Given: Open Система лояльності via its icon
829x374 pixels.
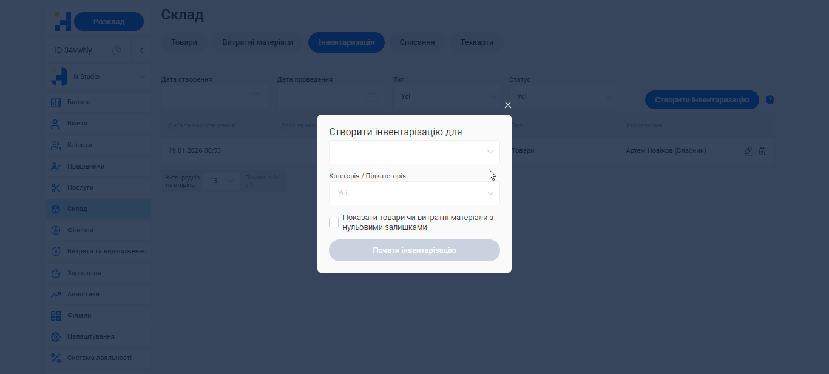Looking at the screenshot, I should (x=56, y=358).
